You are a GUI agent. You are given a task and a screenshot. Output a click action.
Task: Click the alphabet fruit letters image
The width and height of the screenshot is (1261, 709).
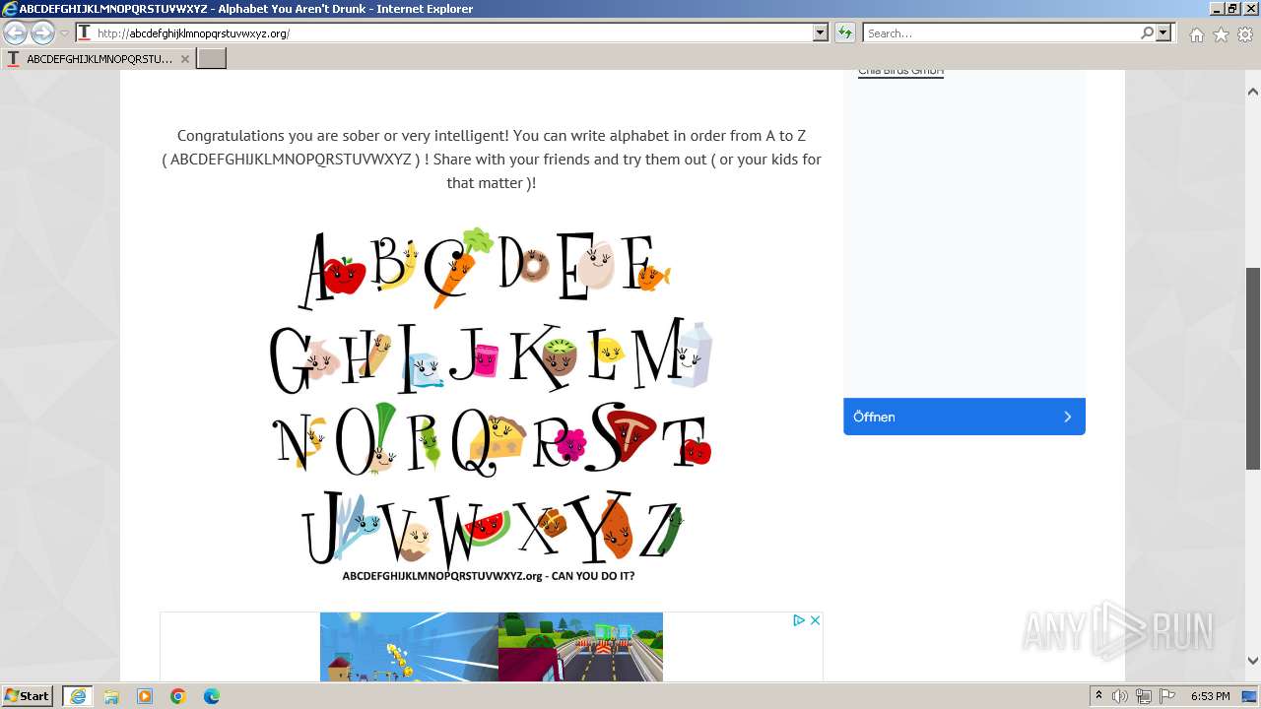[491, 405]
